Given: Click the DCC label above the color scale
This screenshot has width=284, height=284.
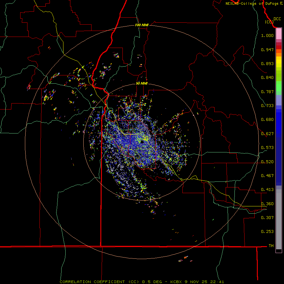Looking at the screenshot, I should tap(277, 19).
